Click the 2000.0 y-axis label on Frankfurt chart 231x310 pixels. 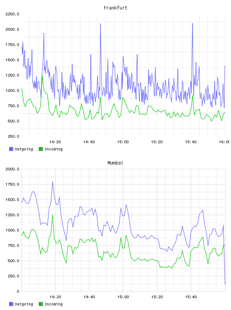click(13, 30)
